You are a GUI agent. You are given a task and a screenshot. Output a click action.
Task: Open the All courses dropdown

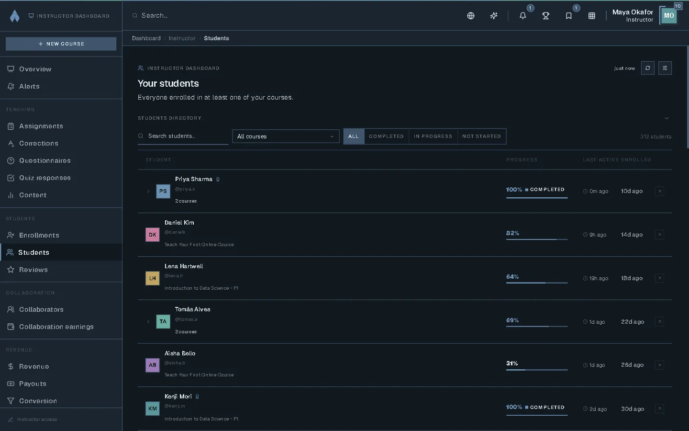[x=286, y=136]
